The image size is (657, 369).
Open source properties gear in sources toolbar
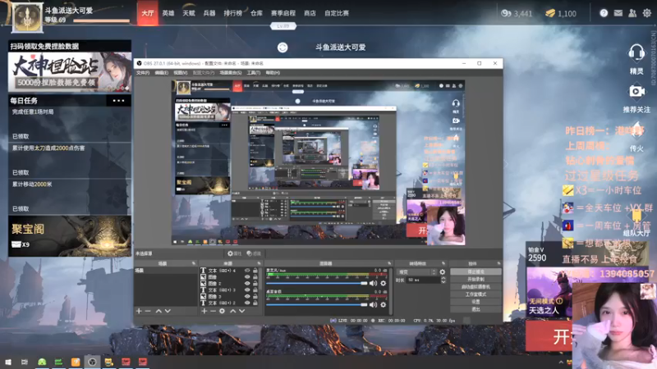pos(222,311)
